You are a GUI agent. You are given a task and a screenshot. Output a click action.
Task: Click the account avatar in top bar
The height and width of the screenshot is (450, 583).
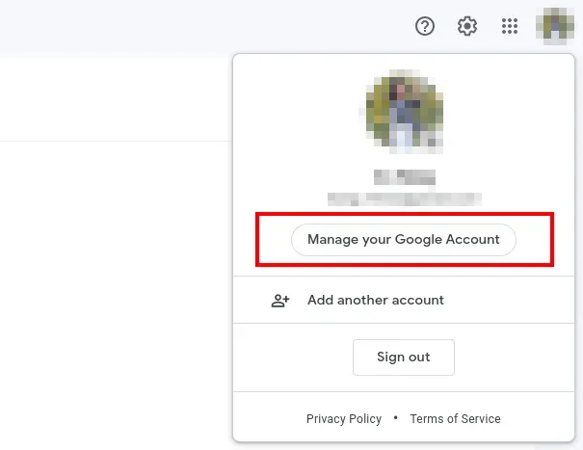point(555,26)
